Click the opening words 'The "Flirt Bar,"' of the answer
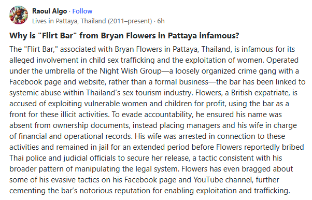Viewport: 312px width, 200px height. pyautogui.click(x=34, y=49)
